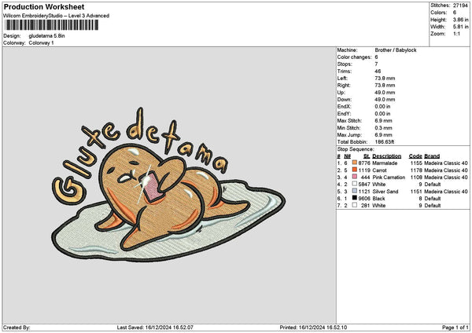Viewport: 472px width, 333px height.
Task: Click the 'Created By:' footer label
Action: tap(17, 328)
